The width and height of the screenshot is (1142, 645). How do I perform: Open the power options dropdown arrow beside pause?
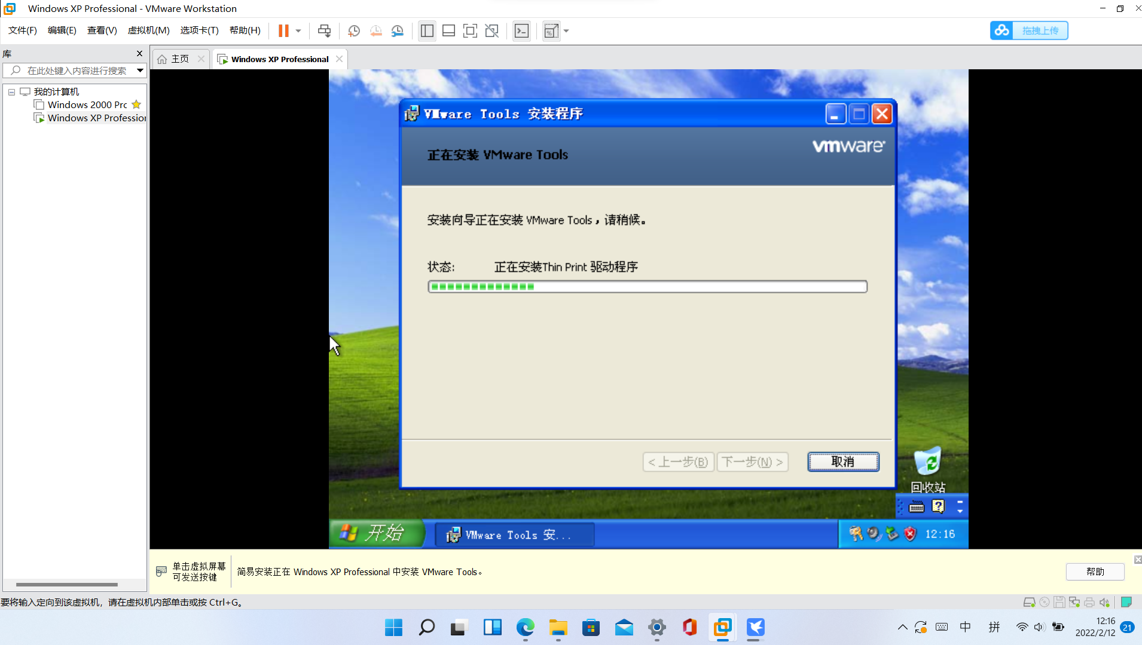[x=298, y=30]
